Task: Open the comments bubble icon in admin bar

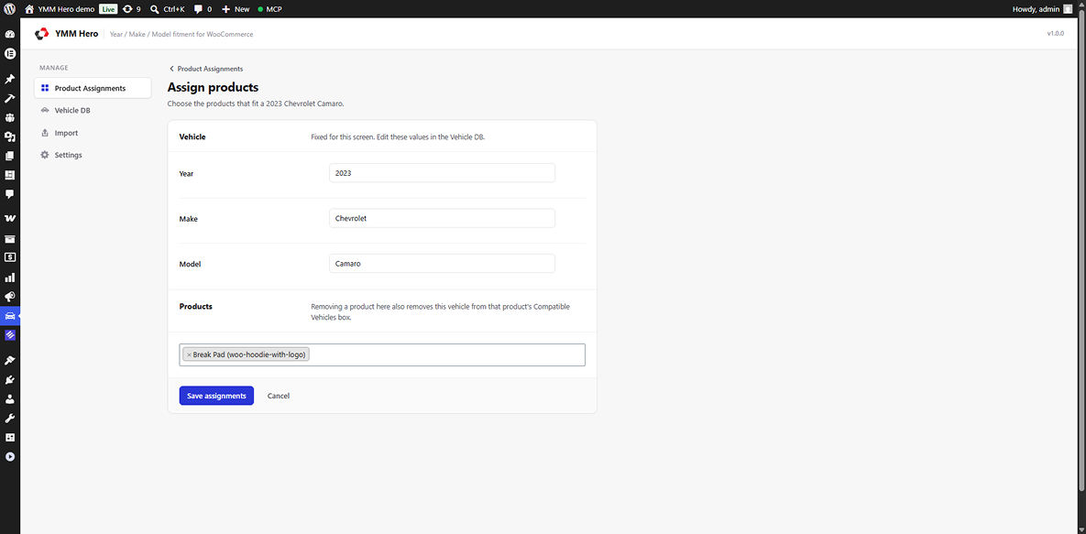Action: (199, 10)
